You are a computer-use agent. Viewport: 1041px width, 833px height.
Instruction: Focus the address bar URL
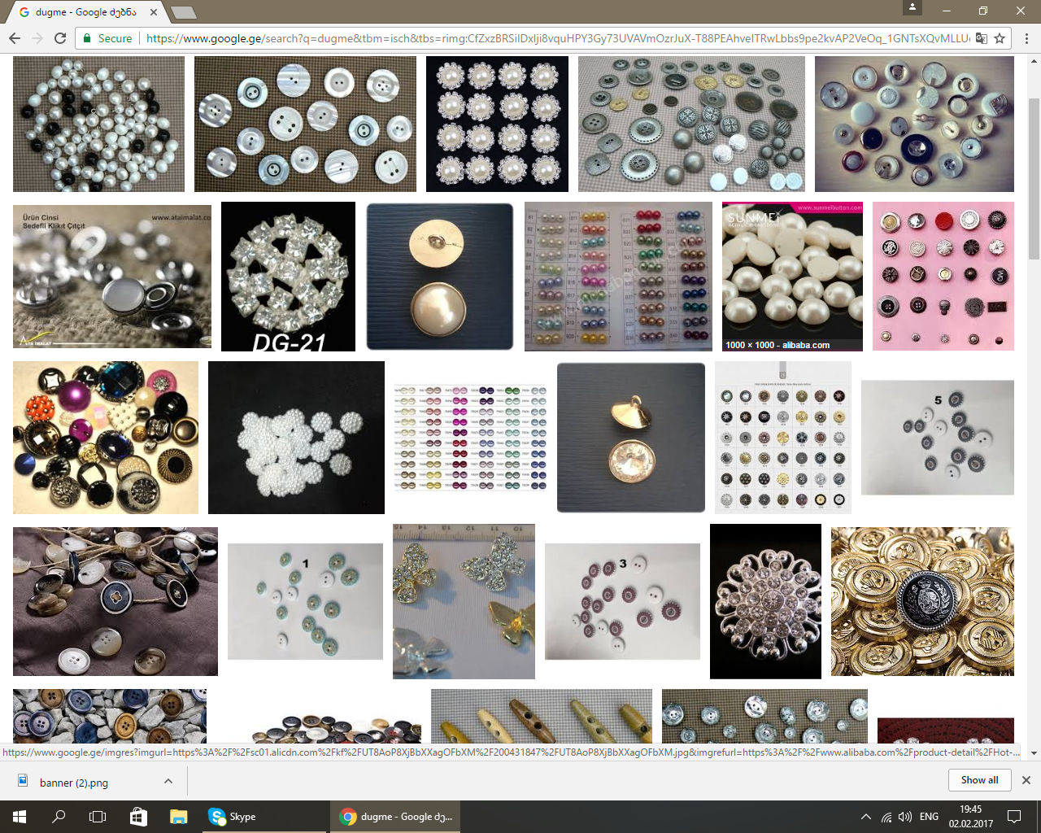558,38
